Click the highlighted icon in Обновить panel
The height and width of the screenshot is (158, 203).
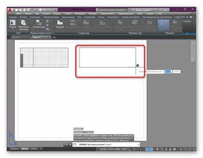163,25
